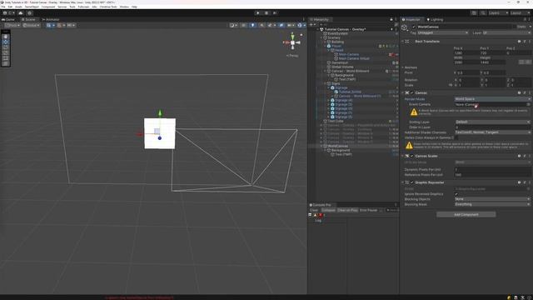Open the Blocking Objects dropdown
Image resolution: width=533 pixels, height=300 pixels.
click(492, 199)
